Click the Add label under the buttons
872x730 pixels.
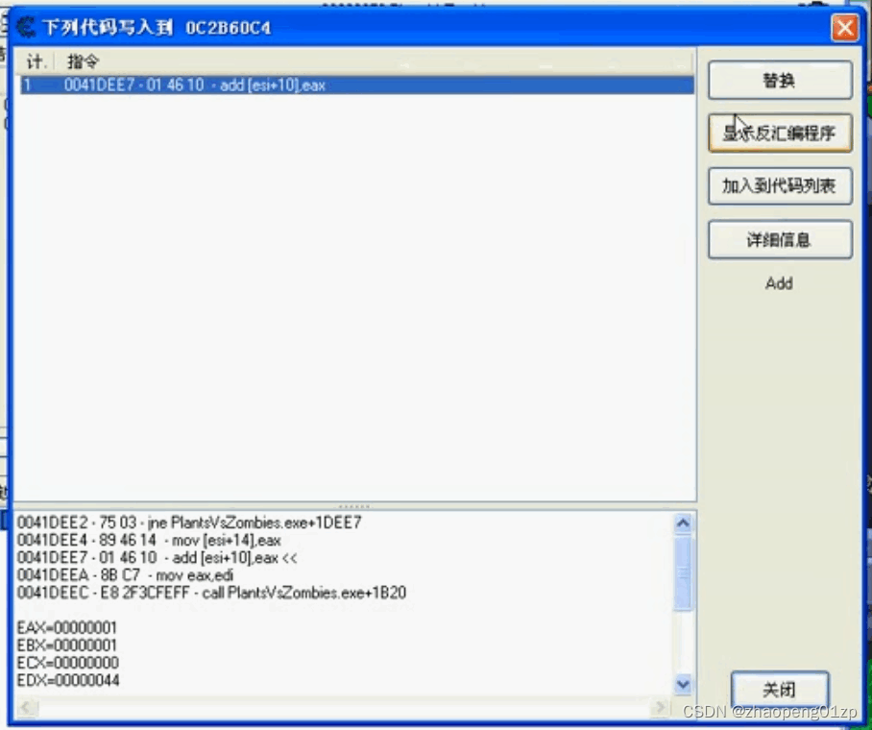(779, 283)
